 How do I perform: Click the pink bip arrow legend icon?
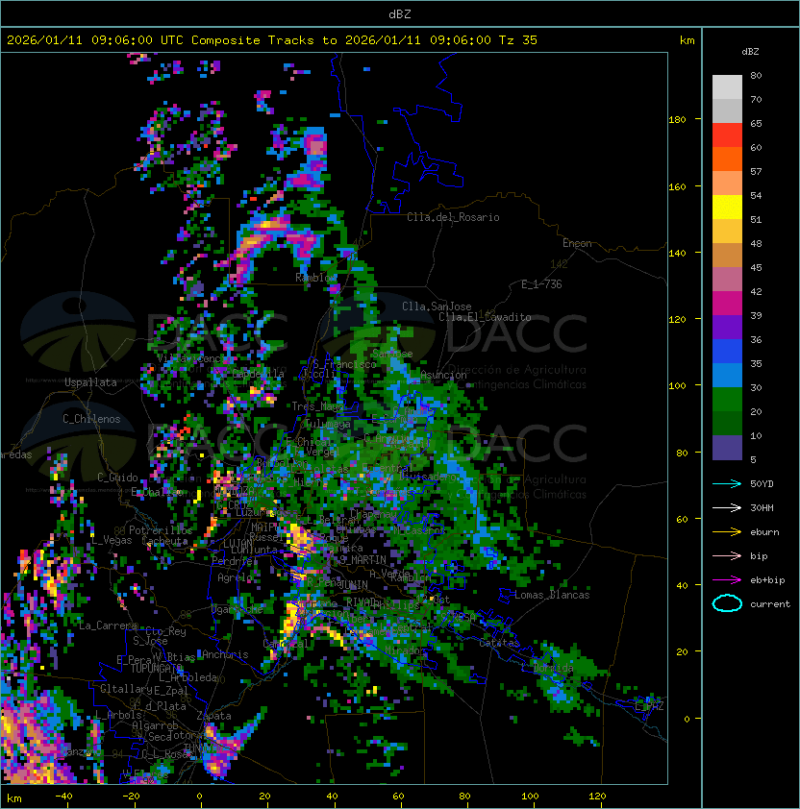727,555
